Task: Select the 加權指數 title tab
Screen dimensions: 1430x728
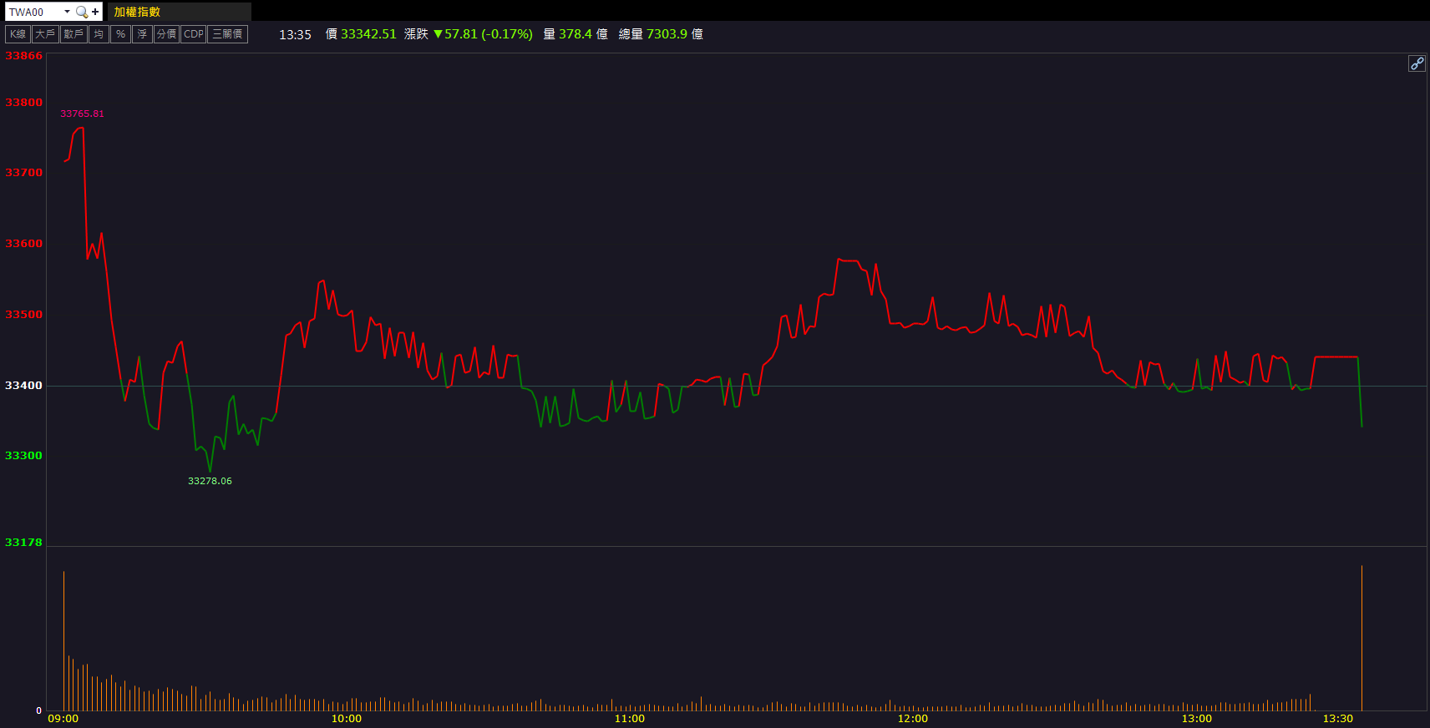Action: (138, 12)
